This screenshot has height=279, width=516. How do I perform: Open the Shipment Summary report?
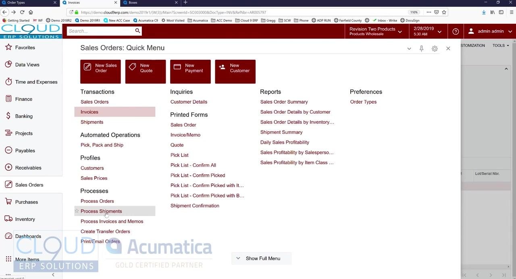coord(281,132)
